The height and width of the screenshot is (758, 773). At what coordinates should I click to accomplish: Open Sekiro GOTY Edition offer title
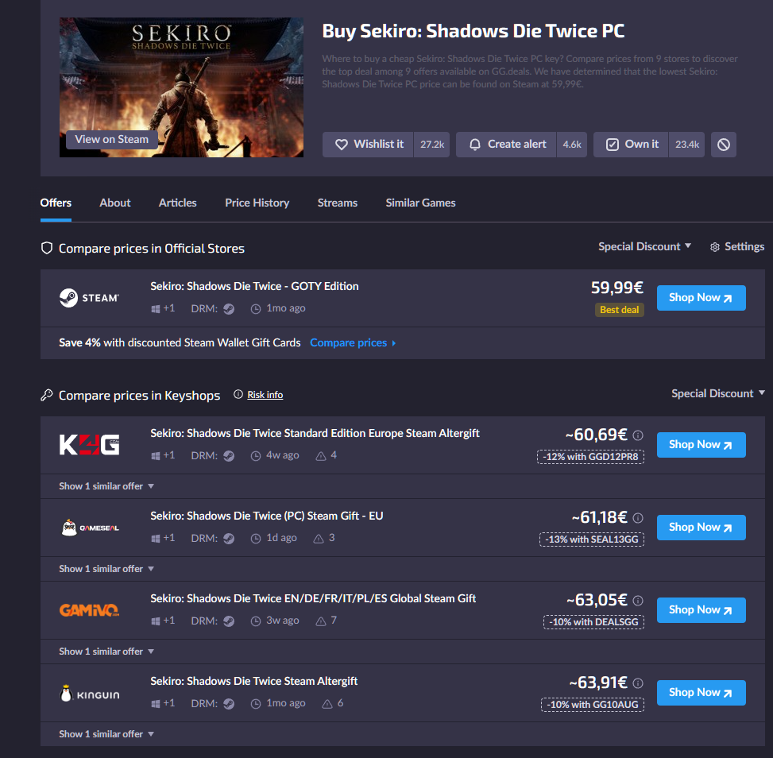point(254,286)
